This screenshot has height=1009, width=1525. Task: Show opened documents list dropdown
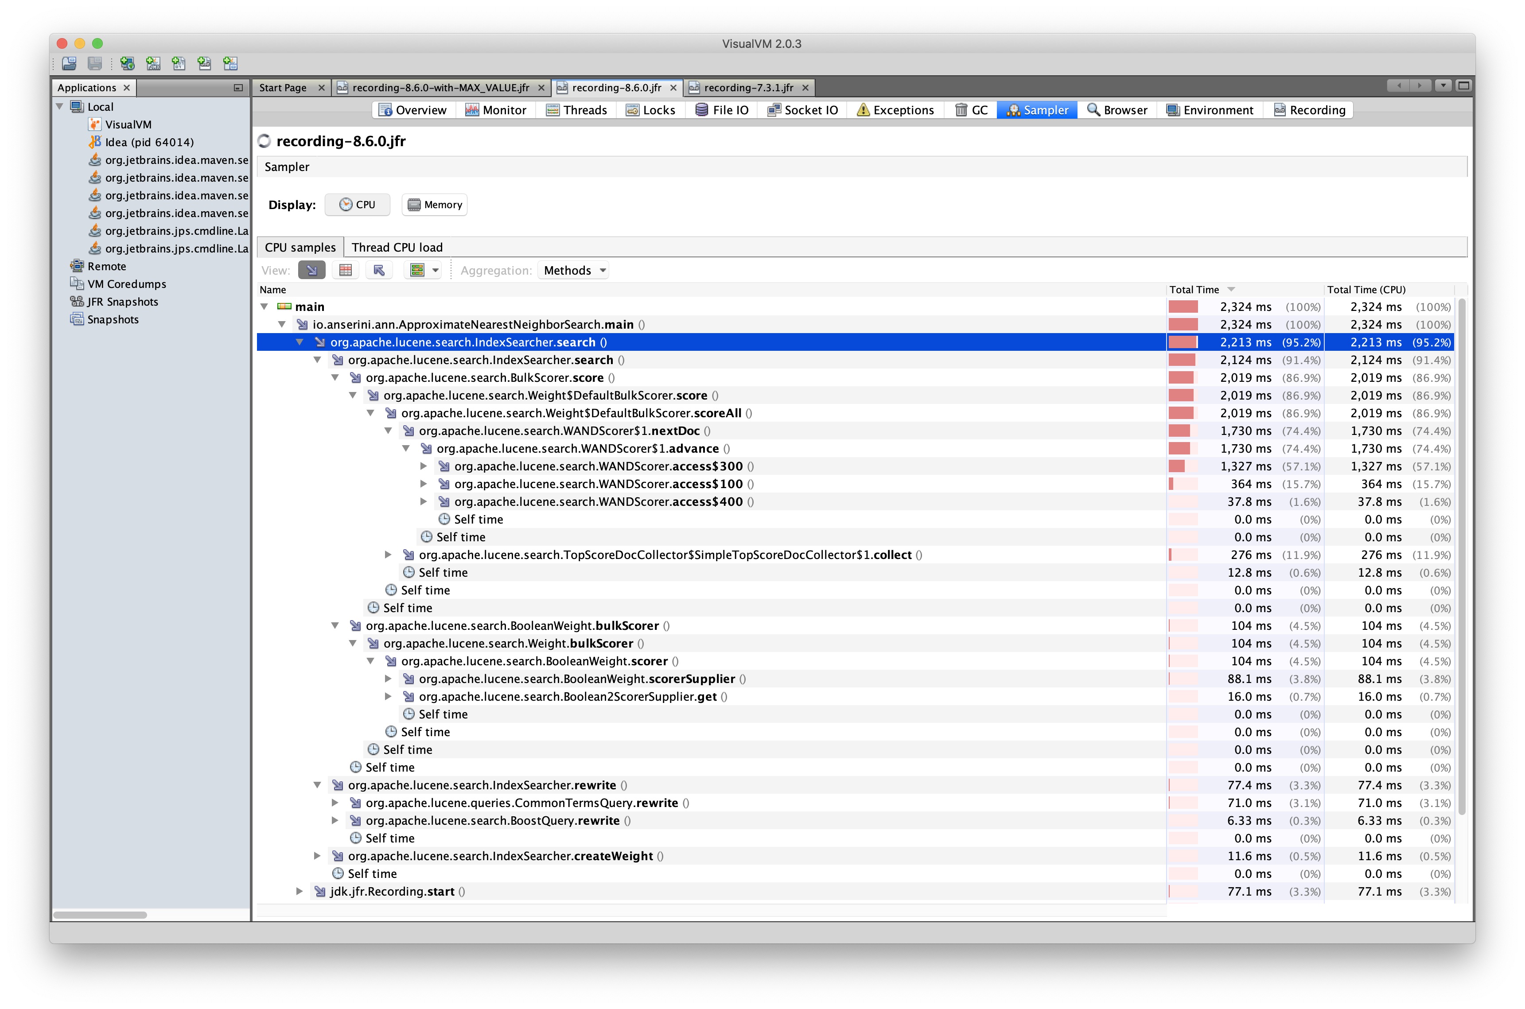click(1443, 85)
